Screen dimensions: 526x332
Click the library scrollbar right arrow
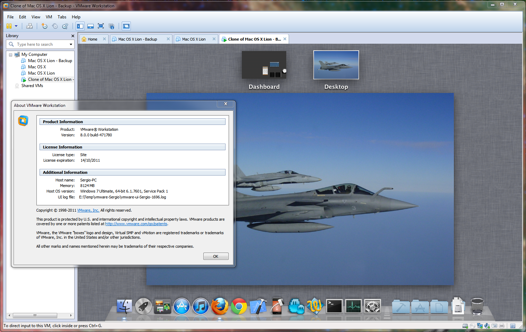click(x=71, y=315)
